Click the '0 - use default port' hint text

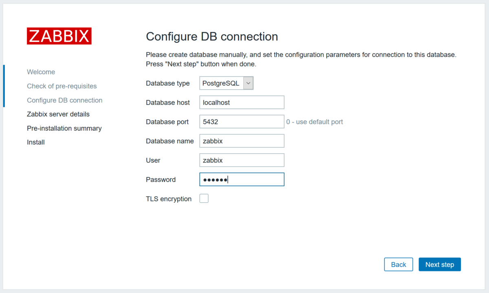point(315,121)
